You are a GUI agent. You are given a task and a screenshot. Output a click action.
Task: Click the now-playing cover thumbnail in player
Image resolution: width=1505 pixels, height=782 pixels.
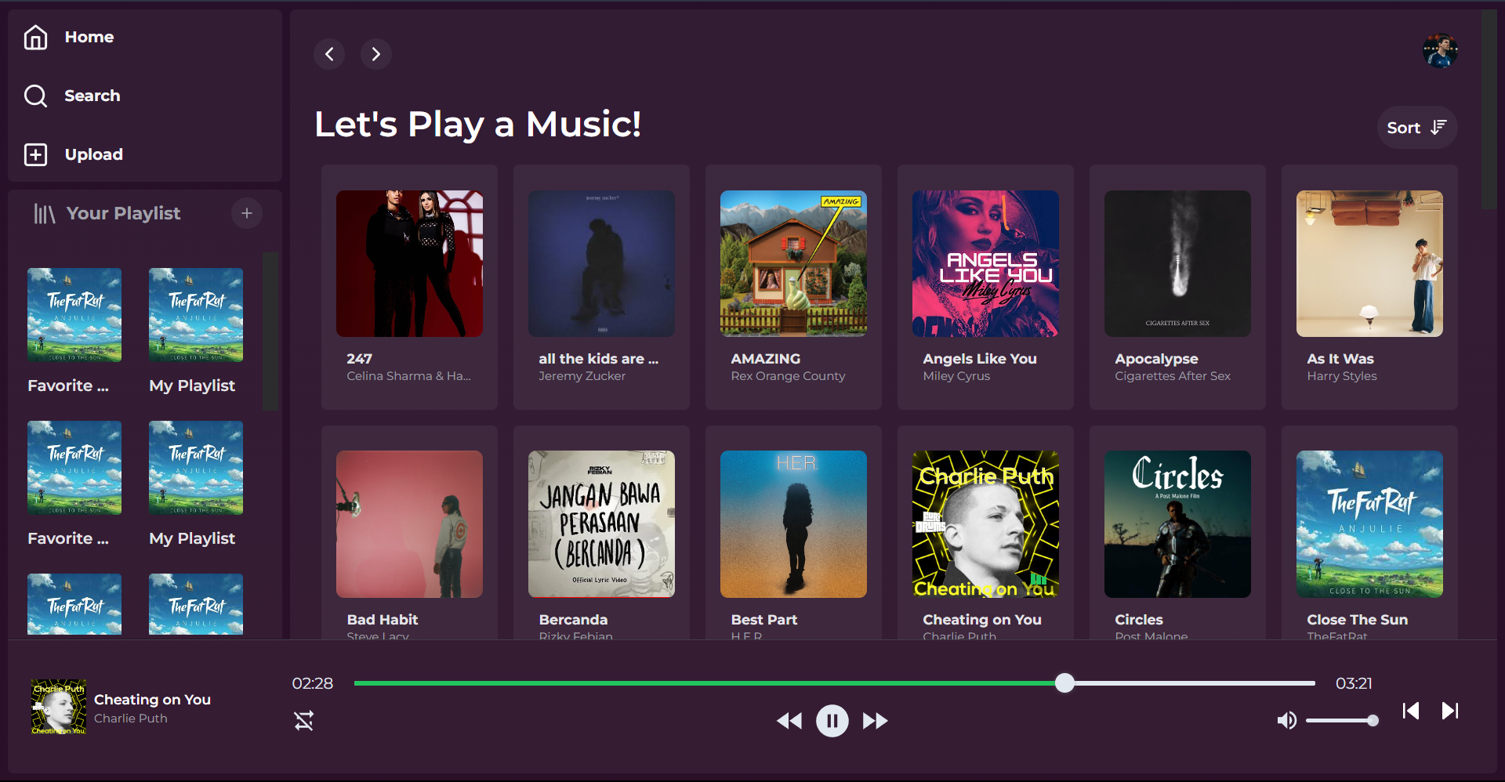click(x=59, y=707)
